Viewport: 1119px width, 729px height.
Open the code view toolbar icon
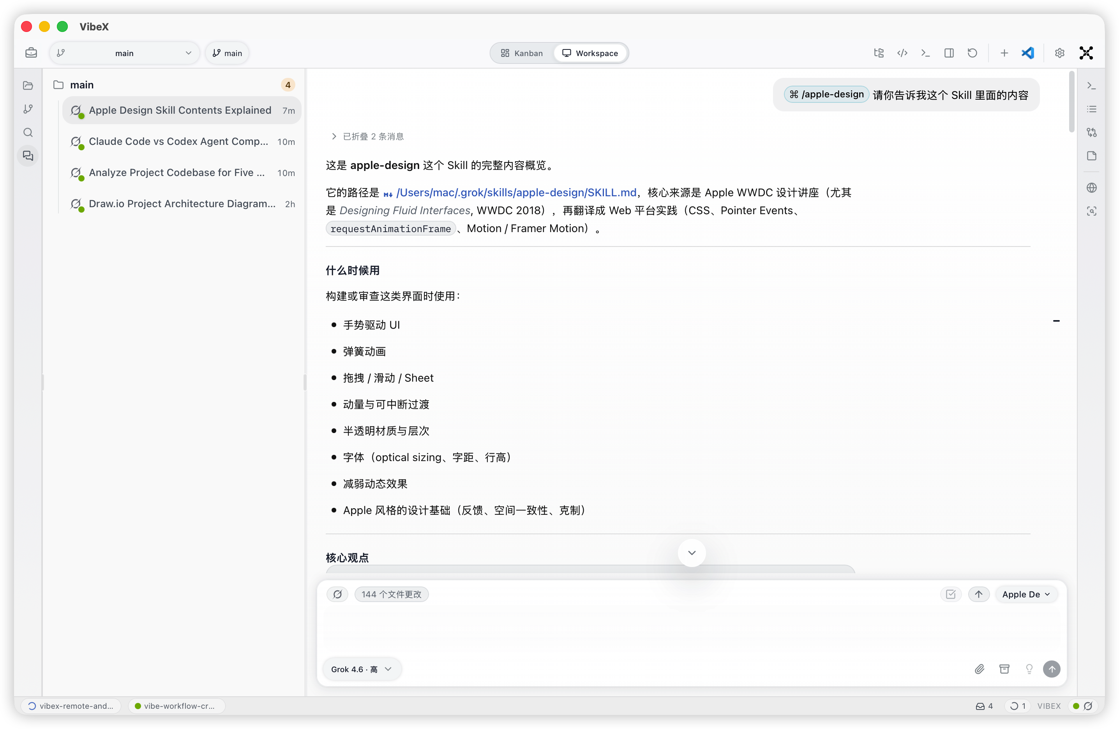pos(902,53)
